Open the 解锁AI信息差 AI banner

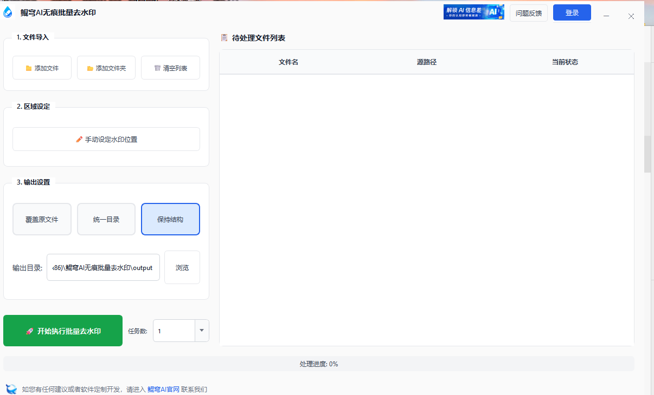[473, 12]
